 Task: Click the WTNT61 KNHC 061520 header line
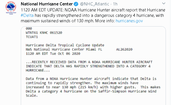[44, 33]
